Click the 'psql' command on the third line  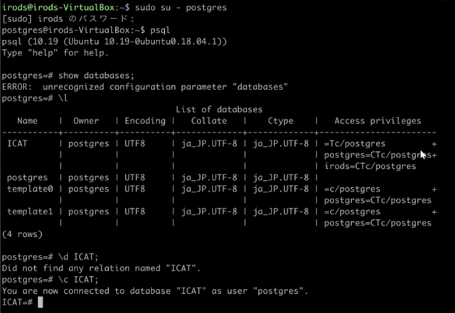pos(160,31)
